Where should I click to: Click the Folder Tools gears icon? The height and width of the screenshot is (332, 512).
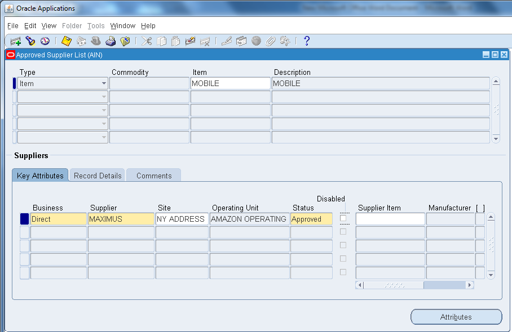(285, 41)
